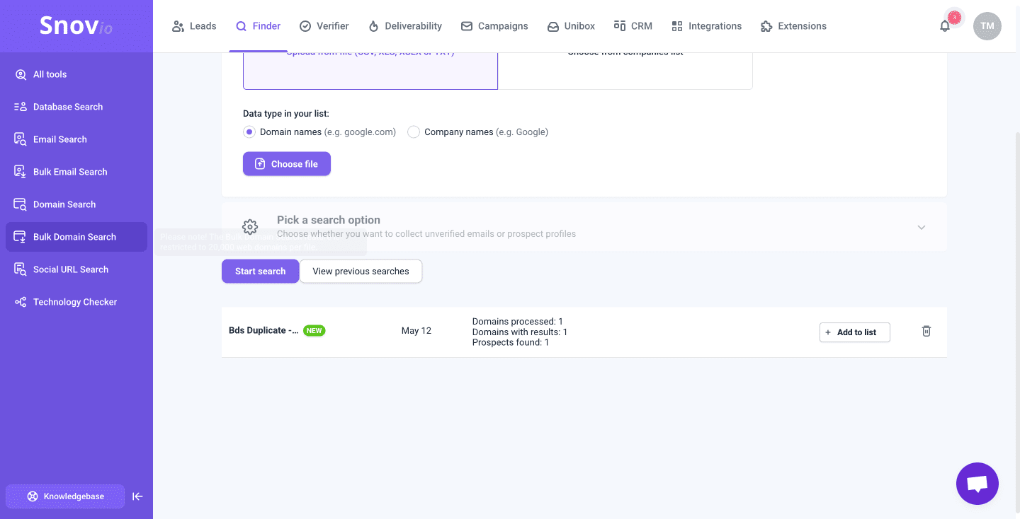The height and width of the screenshot is (519, 1020).
Task: Click the Choose file button
Action: point(286,164)
